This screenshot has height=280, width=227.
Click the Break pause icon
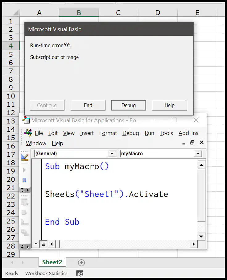click(x=24, y=180)
